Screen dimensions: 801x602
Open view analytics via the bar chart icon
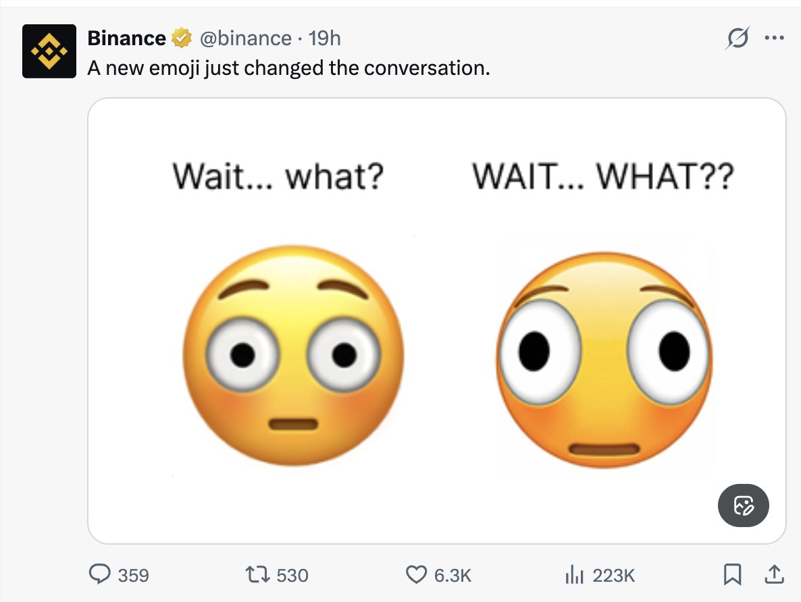click(x=573, y=574)
